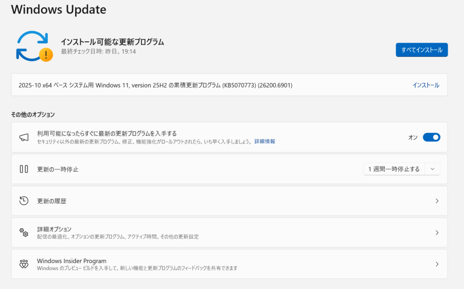Click the yellow warning badge on update icon
Screen dimensions: 464x289
click(46, 55)
